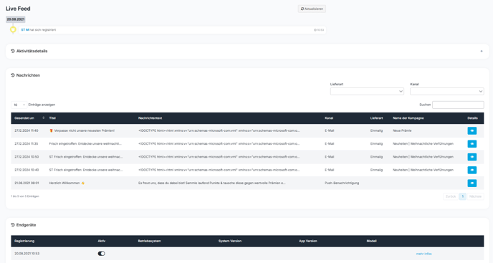View details for the Herzlich Willkommen message
Viewport: 493px width, 263px height.
472,183
